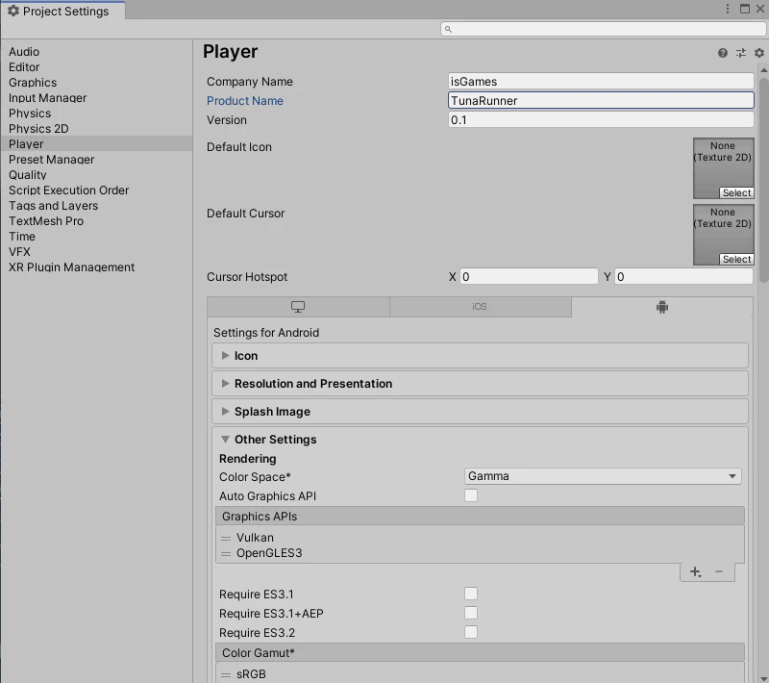
Task: Switch to the standalone desktop platform tab
Action: tap(298, 307)
